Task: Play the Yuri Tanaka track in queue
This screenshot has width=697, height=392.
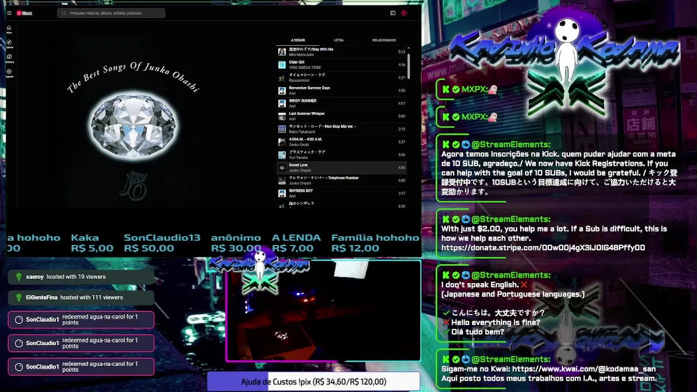Action: (x=341, y=155)
